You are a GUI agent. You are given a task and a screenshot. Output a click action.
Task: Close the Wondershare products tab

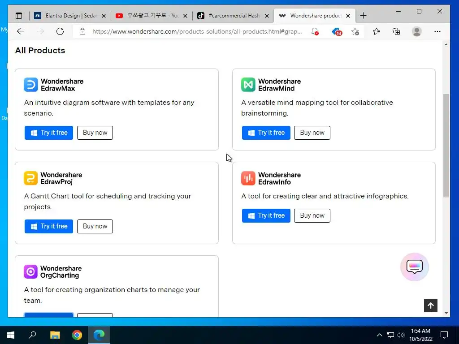(348, 16)
